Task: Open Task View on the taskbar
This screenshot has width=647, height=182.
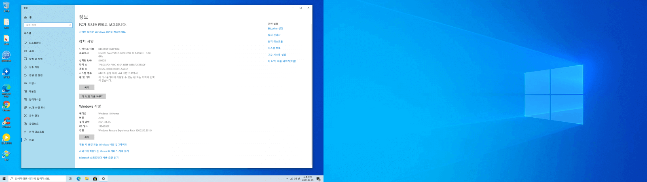Action: pos(70,178)
